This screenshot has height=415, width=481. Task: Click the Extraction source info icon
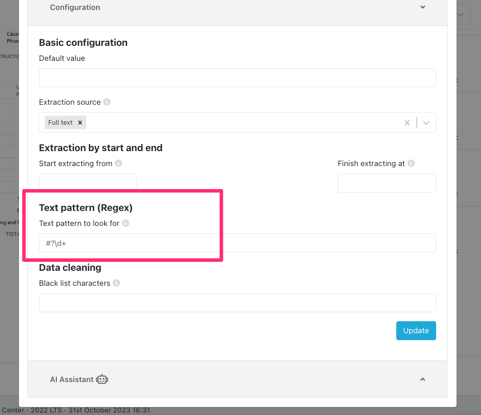pyautogui.click(x=107, y=102)
